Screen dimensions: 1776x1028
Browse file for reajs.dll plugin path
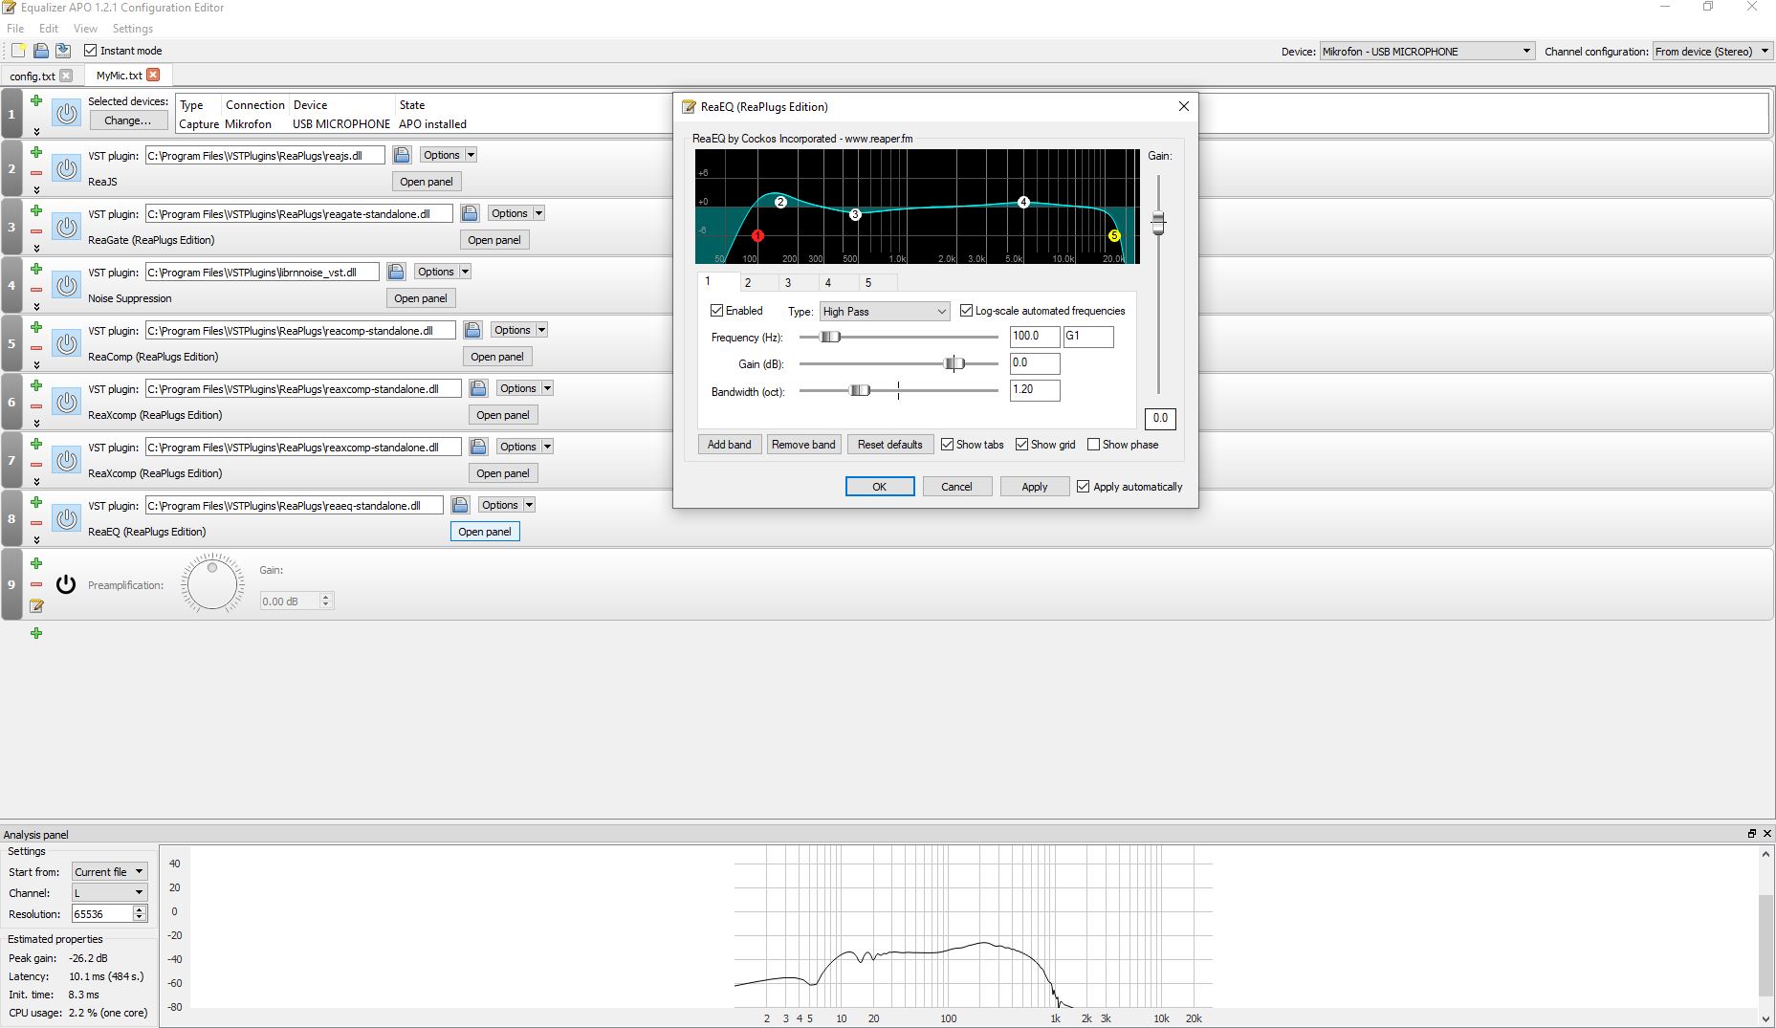tap(402, 155)
